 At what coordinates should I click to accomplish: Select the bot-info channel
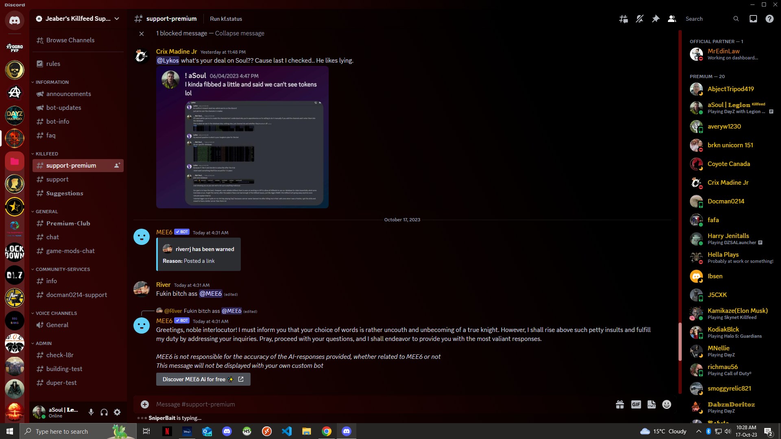[78, 121]
